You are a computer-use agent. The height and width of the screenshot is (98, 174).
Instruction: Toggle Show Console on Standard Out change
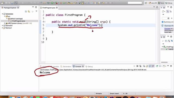click(x=150, y=66)
